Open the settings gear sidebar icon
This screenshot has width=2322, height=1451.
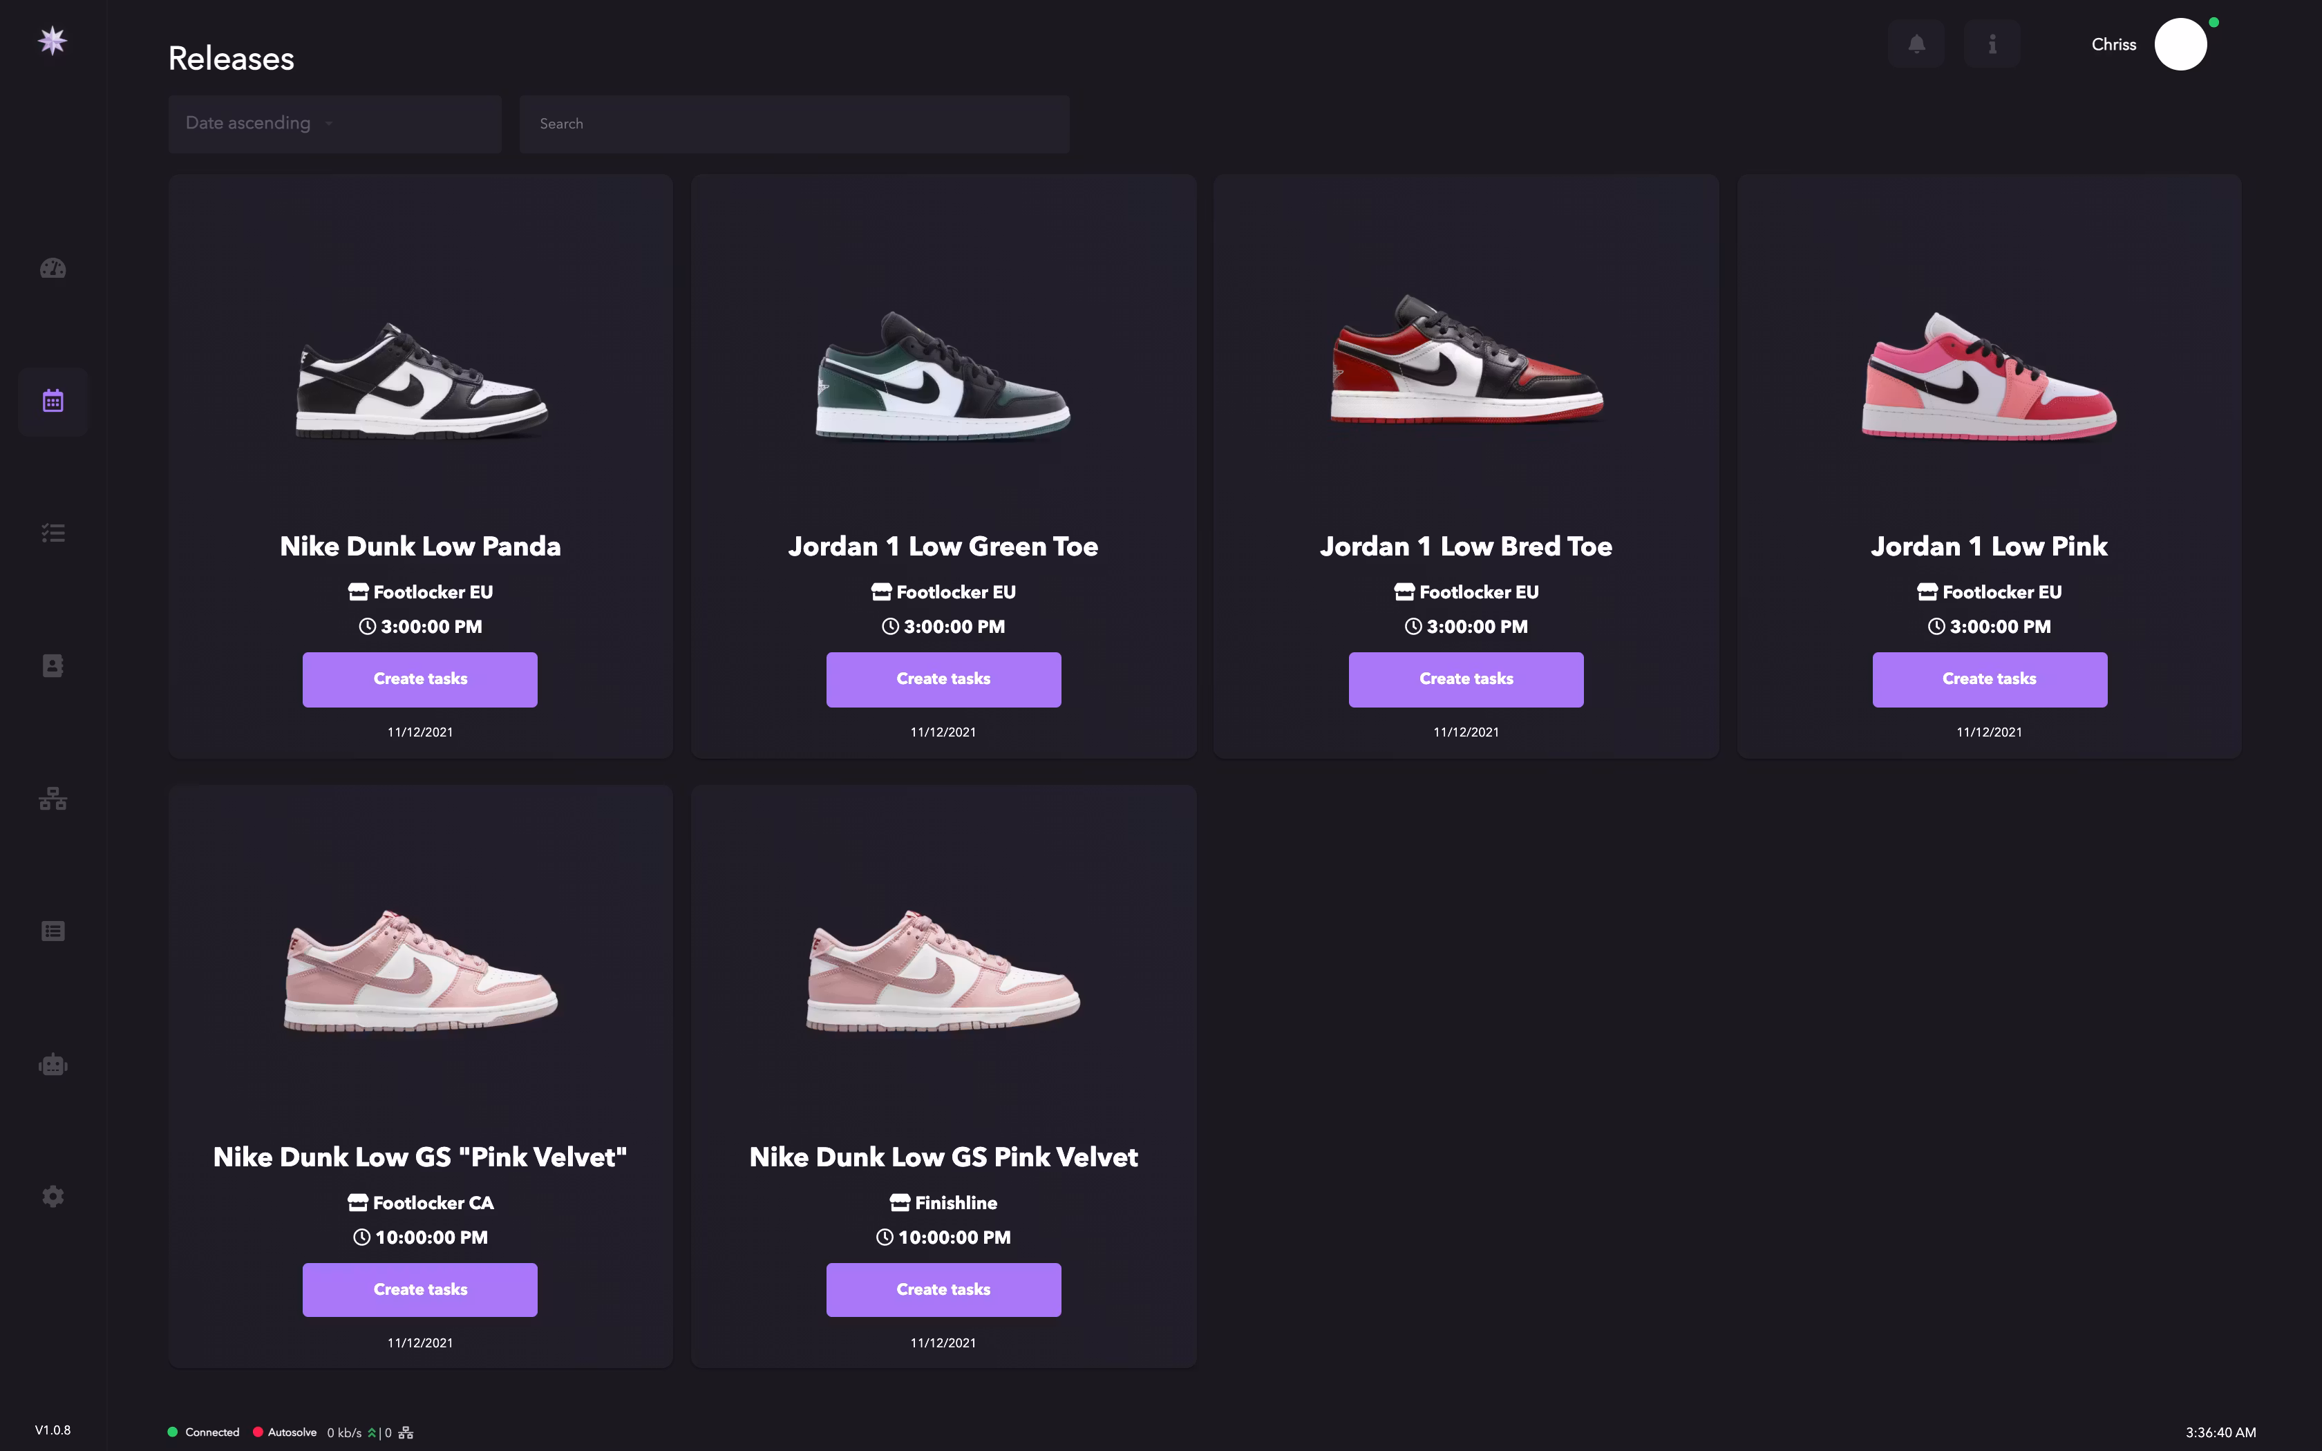click(53, 1197)
